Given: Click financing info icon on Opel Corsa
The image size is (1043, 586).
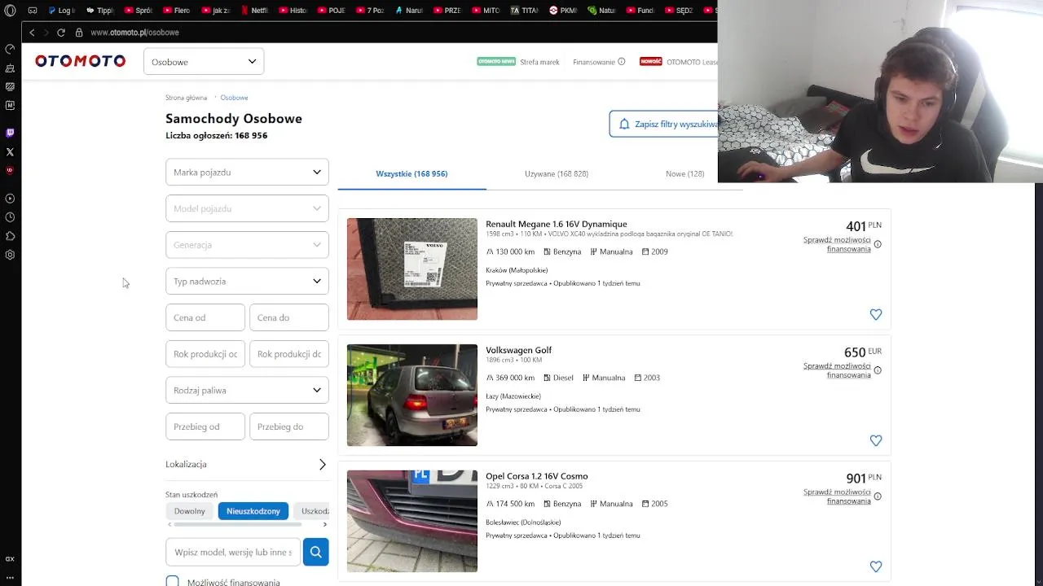Looking at the screenshot, I should pos(878,496).
